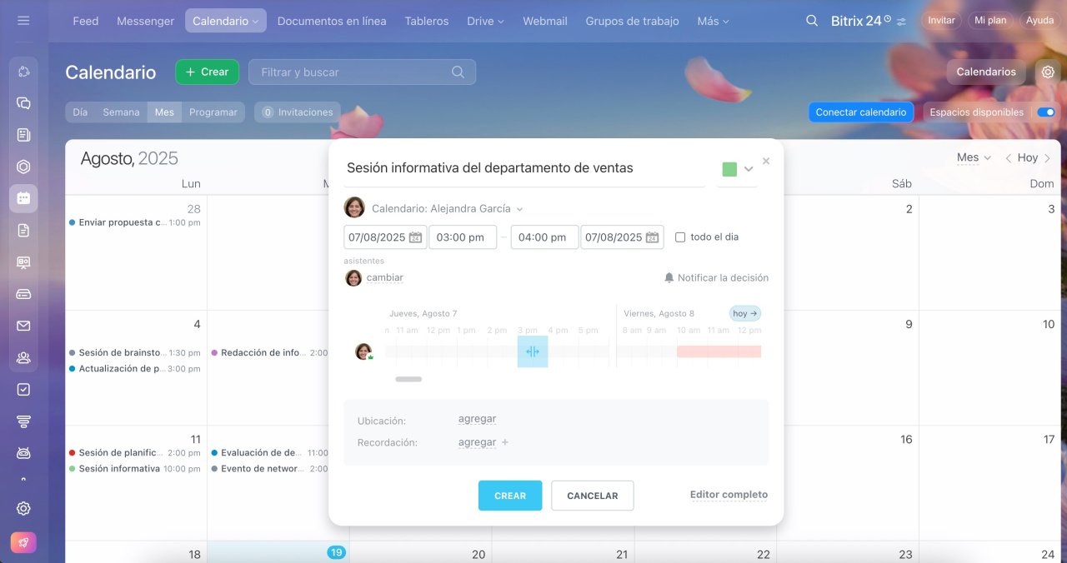Viewport: 1067px width, 563px height.
Task: Click agregar next to Recordación
Action: 478,442
